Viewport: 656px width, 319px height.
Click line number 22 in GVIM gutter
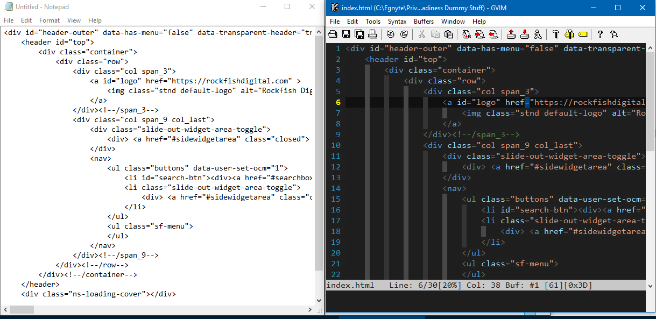(336, 274)
